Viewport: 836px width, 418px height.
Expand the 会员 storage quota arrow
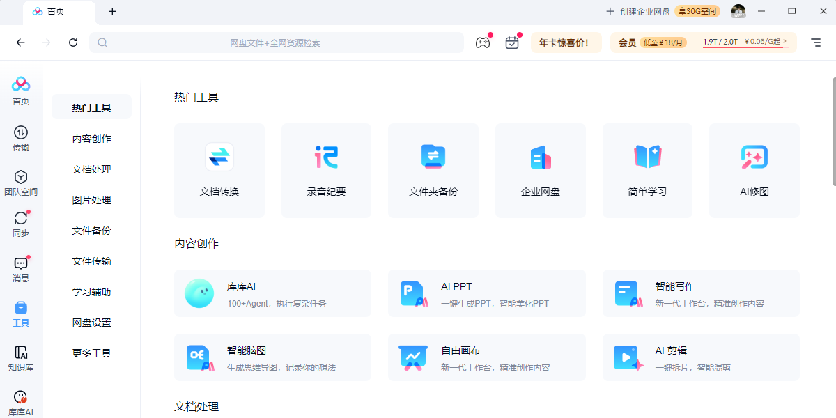[785, 42]
